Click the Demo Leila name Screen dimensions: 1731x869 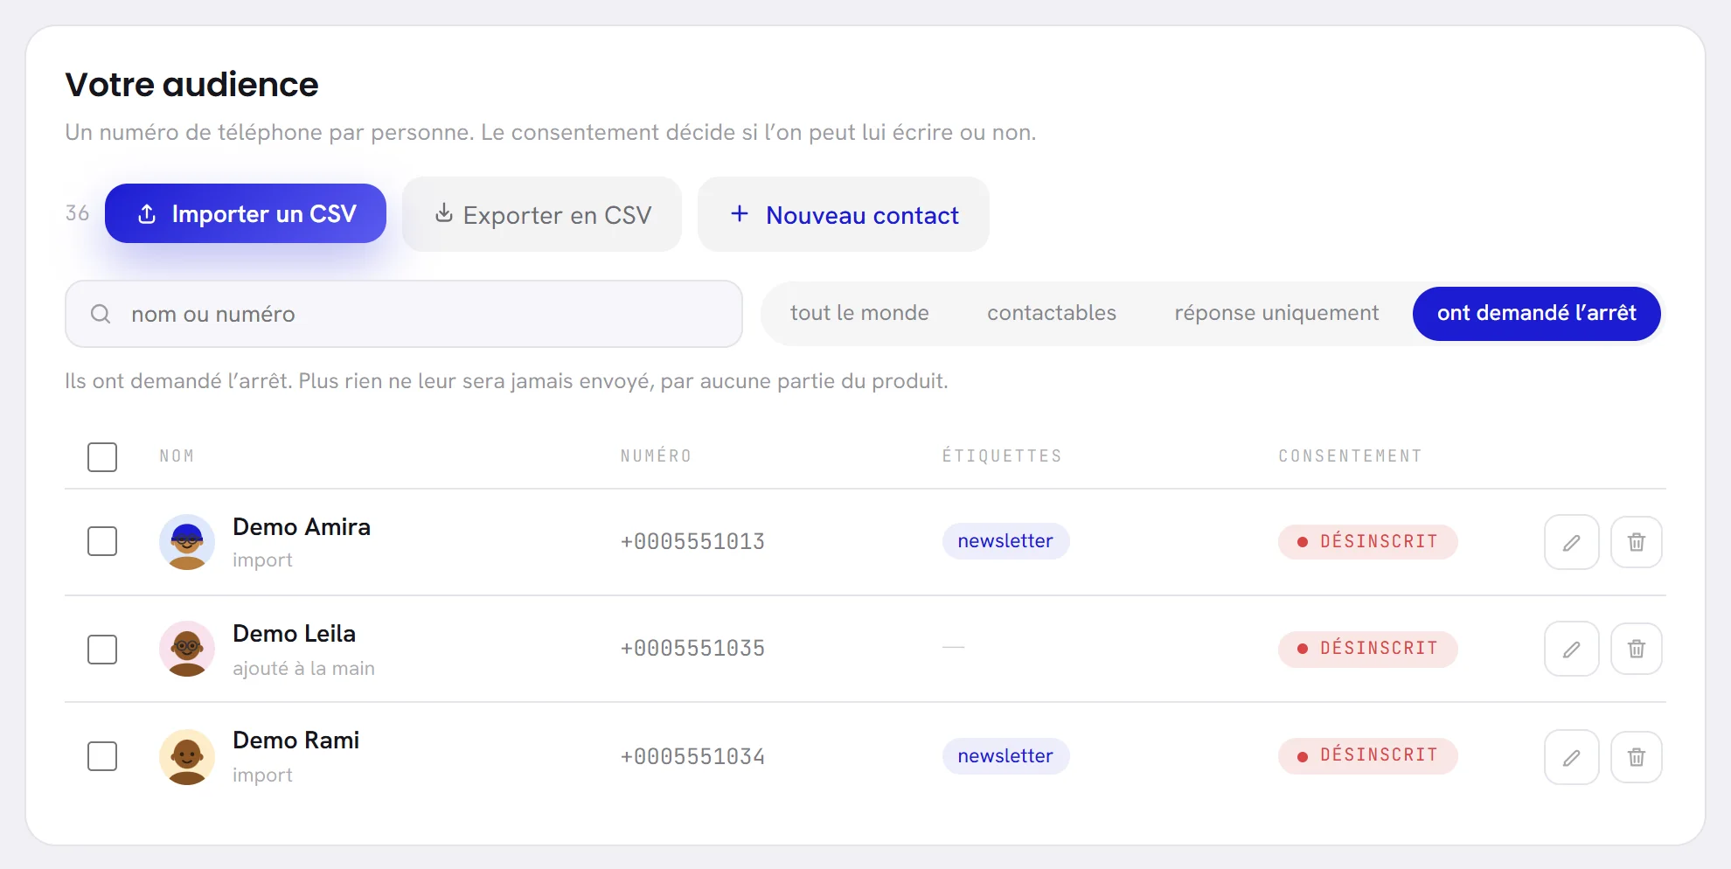tap(294, 634)
